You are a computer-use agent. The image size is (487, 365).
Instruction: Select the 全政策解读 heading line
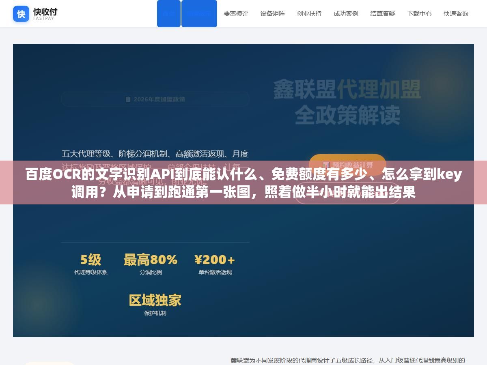point(347,115)
